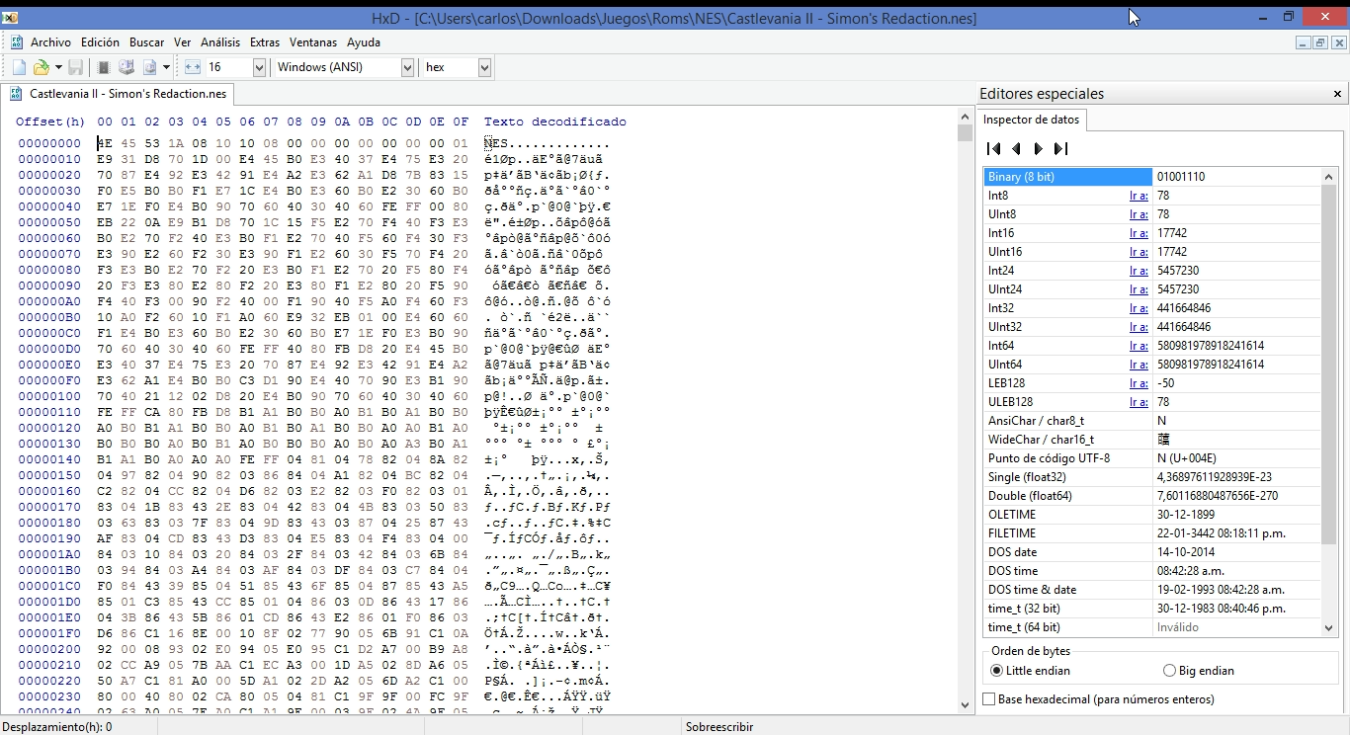Click the time_t (32 bit) row label
This screenshot has height=735, width=1350.
[1024, 609]
